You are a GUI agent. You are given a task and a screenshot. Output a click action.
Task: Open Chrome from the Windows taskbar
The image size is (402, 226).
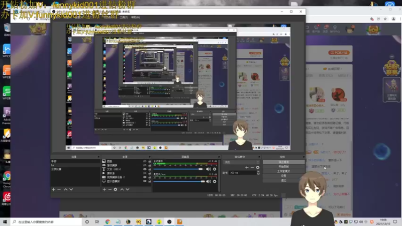108,222
